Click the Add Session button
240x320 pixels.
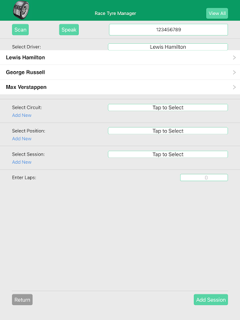tap(211, 299)
